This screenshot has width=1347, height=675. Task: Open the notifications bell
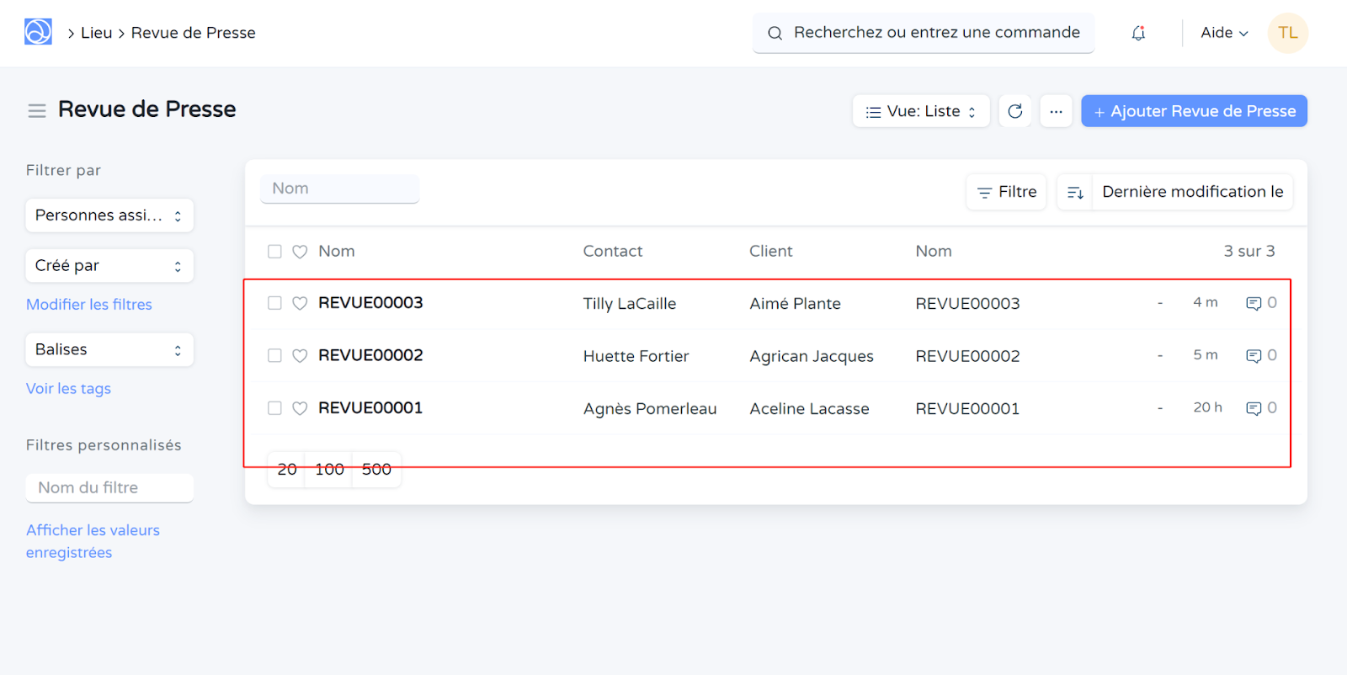[x=1138, y=33]
